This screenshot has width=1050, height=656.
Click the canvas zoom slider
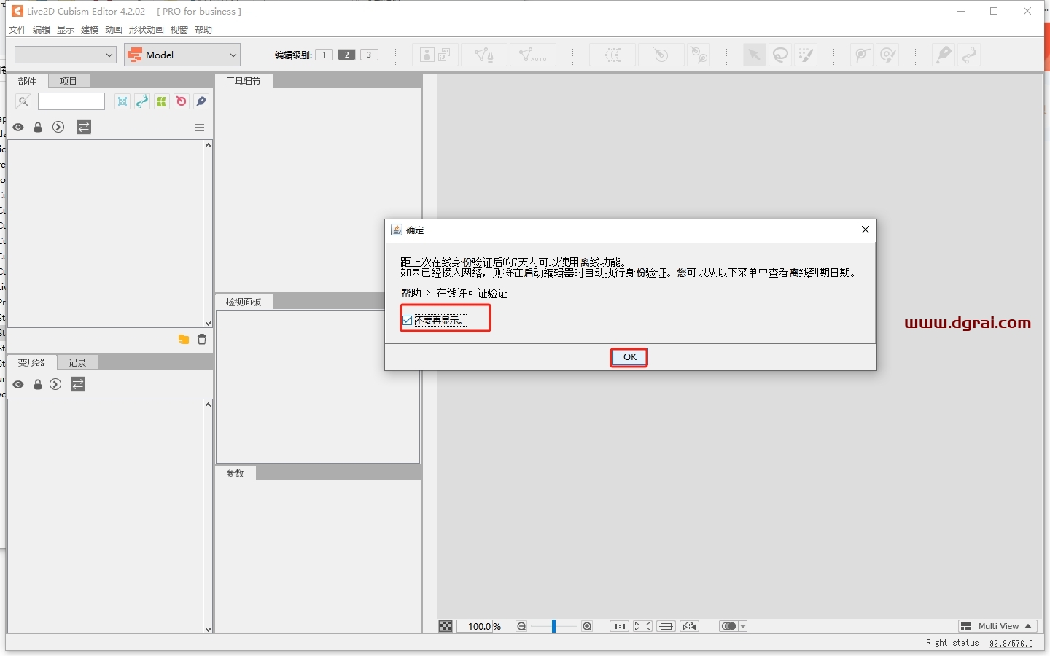pyautogui.click(x=554, y=626)
